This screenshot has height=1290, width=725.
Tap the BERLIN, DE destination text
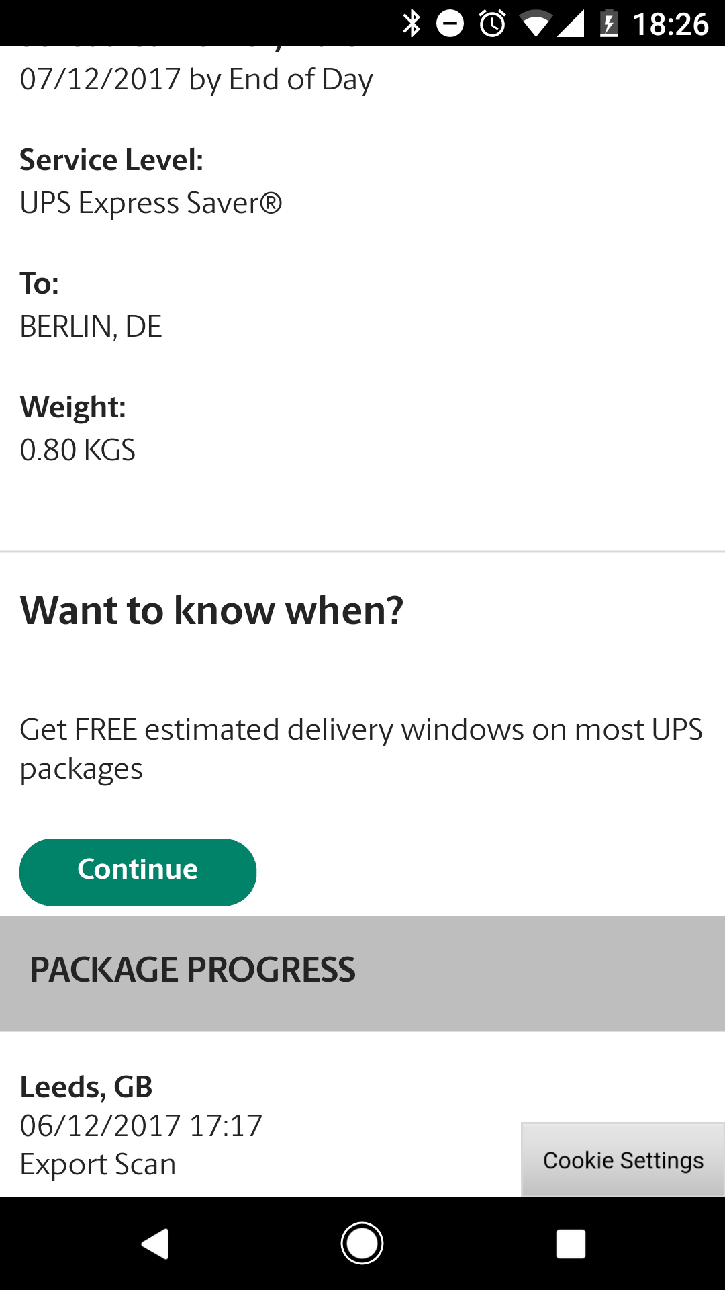coord(91,327)
